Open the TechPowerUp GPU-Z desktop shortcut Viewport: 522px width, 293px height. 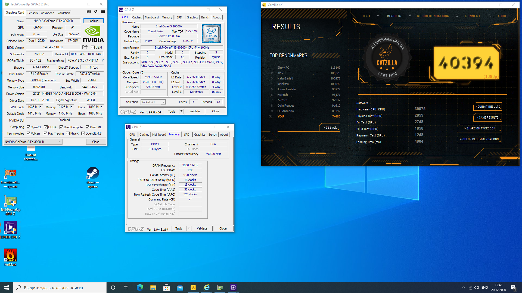(10, 205)
